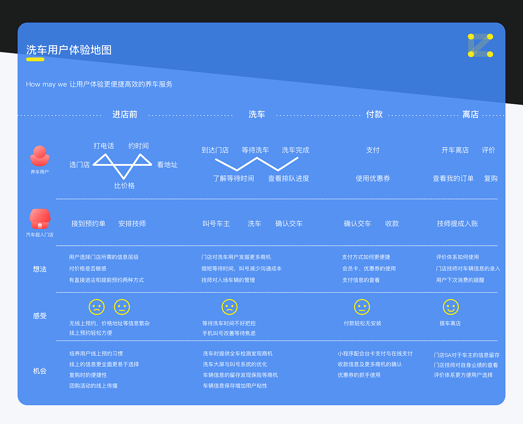Click the 打电话 step label

[104, 146]
